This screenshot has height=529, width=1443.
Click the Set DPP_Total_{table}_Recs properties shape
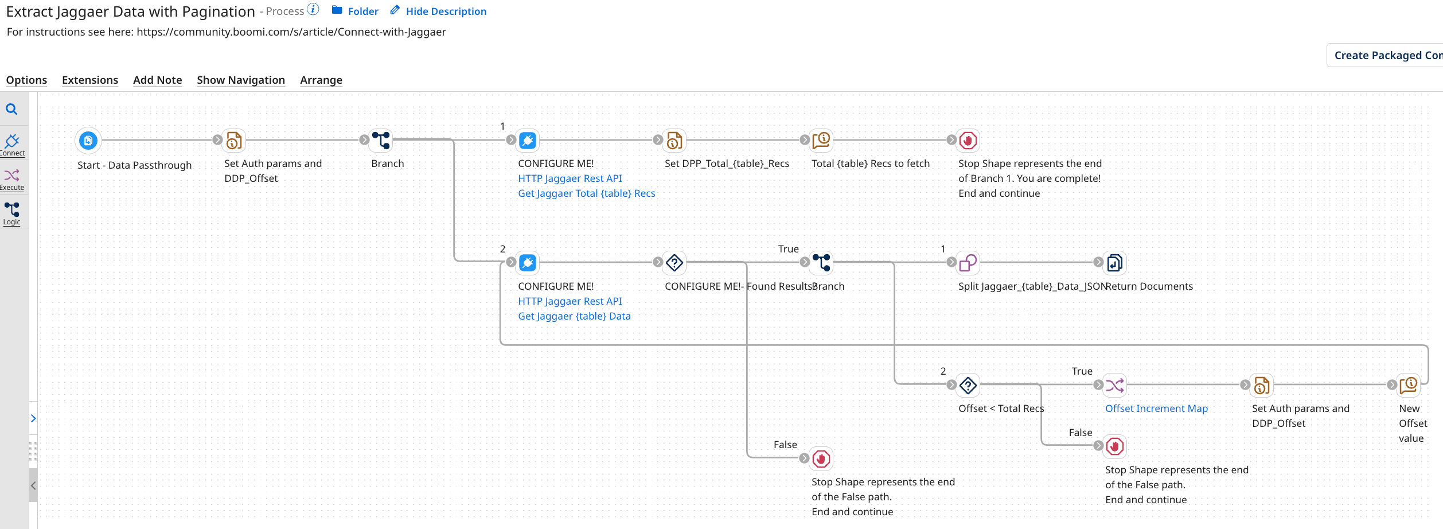674,141
